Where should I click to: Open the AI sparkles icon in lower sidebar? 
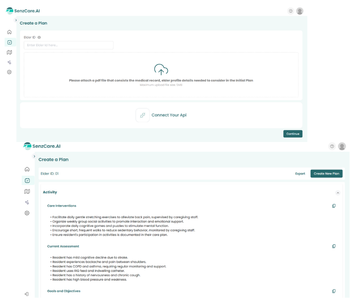click(27, 203)
